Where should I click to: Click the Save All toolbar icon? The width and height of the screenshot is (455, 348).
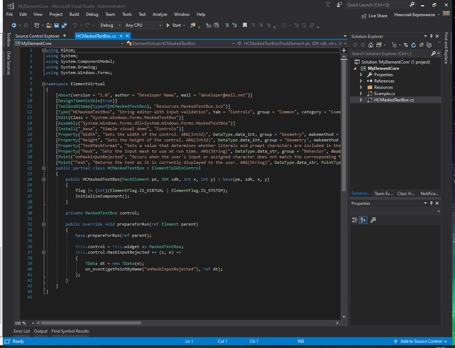pyautogui.click(x=64, y=25)
